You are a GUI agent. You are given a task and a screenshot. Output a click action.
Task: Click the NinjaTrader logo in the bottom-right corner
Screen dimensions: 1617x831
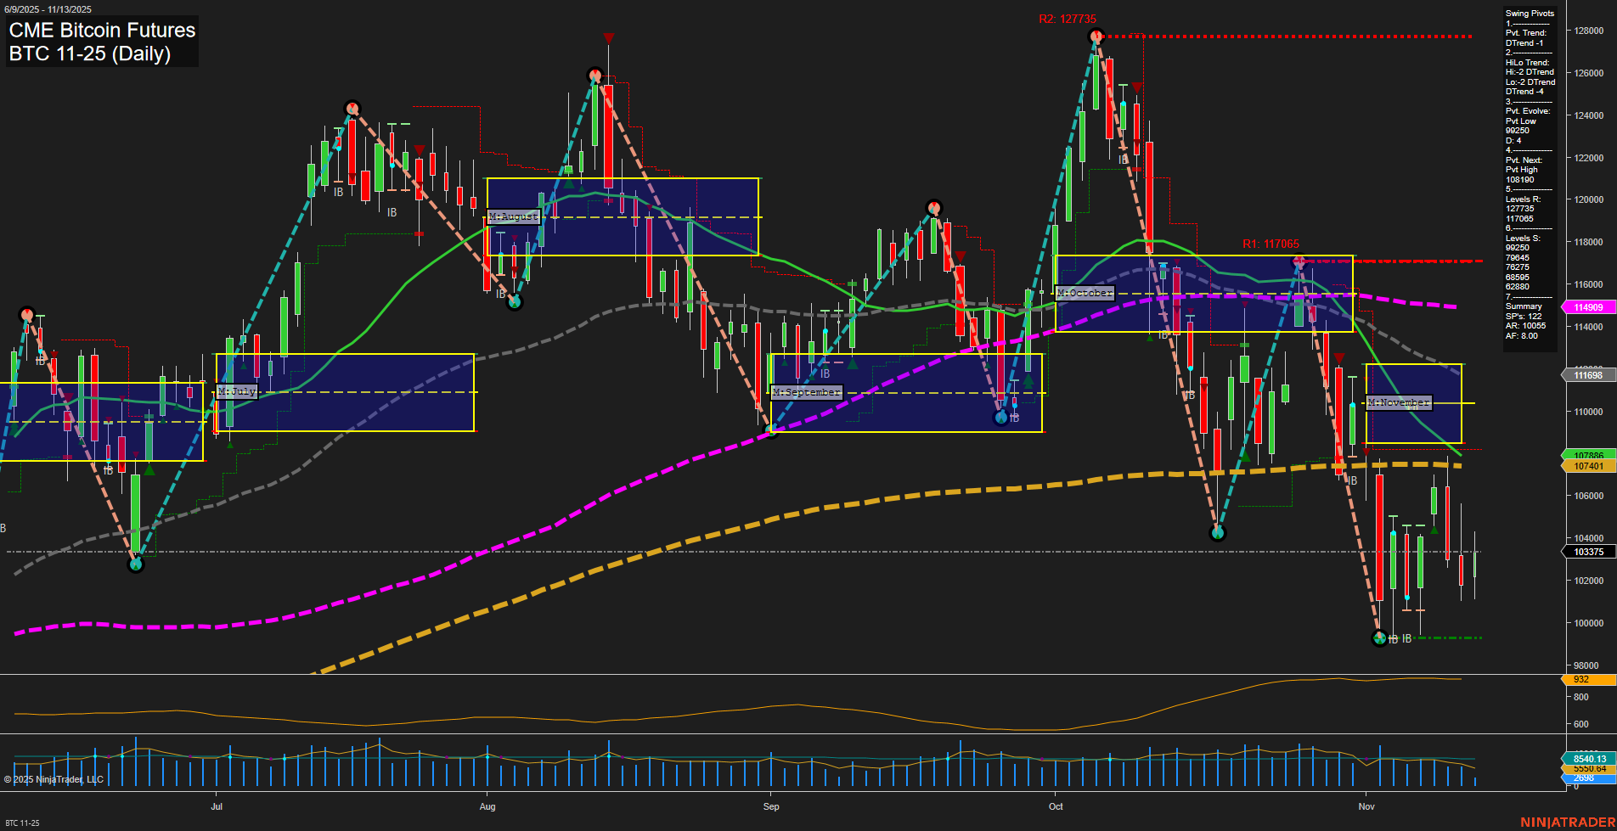tap(1567, 822)
